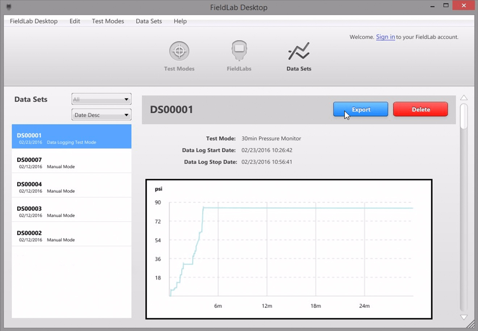The width and height of the screenshot is (478, 331).
Task: Open the Data Sets menu in menubar
Action: tap(148, 21)
